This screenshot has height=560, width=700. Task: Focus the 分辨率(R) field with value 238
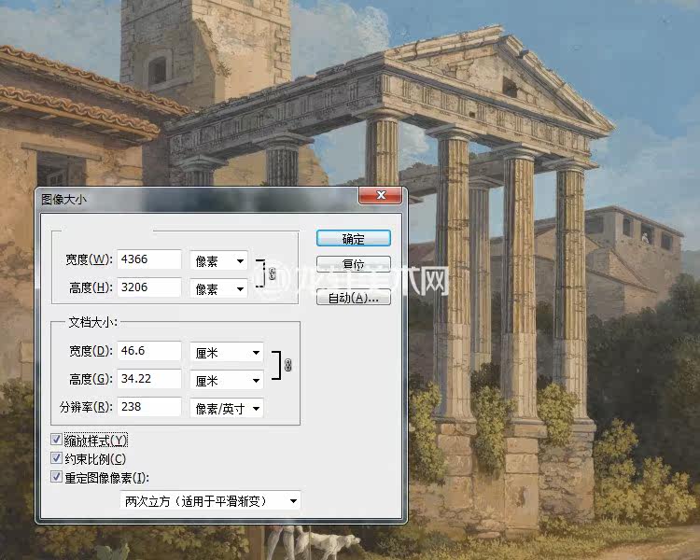click(x=149, y=407)
